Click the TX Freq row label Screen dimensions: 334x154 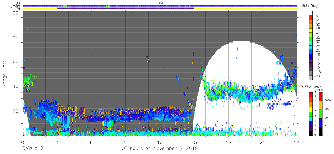coord(15,8)
